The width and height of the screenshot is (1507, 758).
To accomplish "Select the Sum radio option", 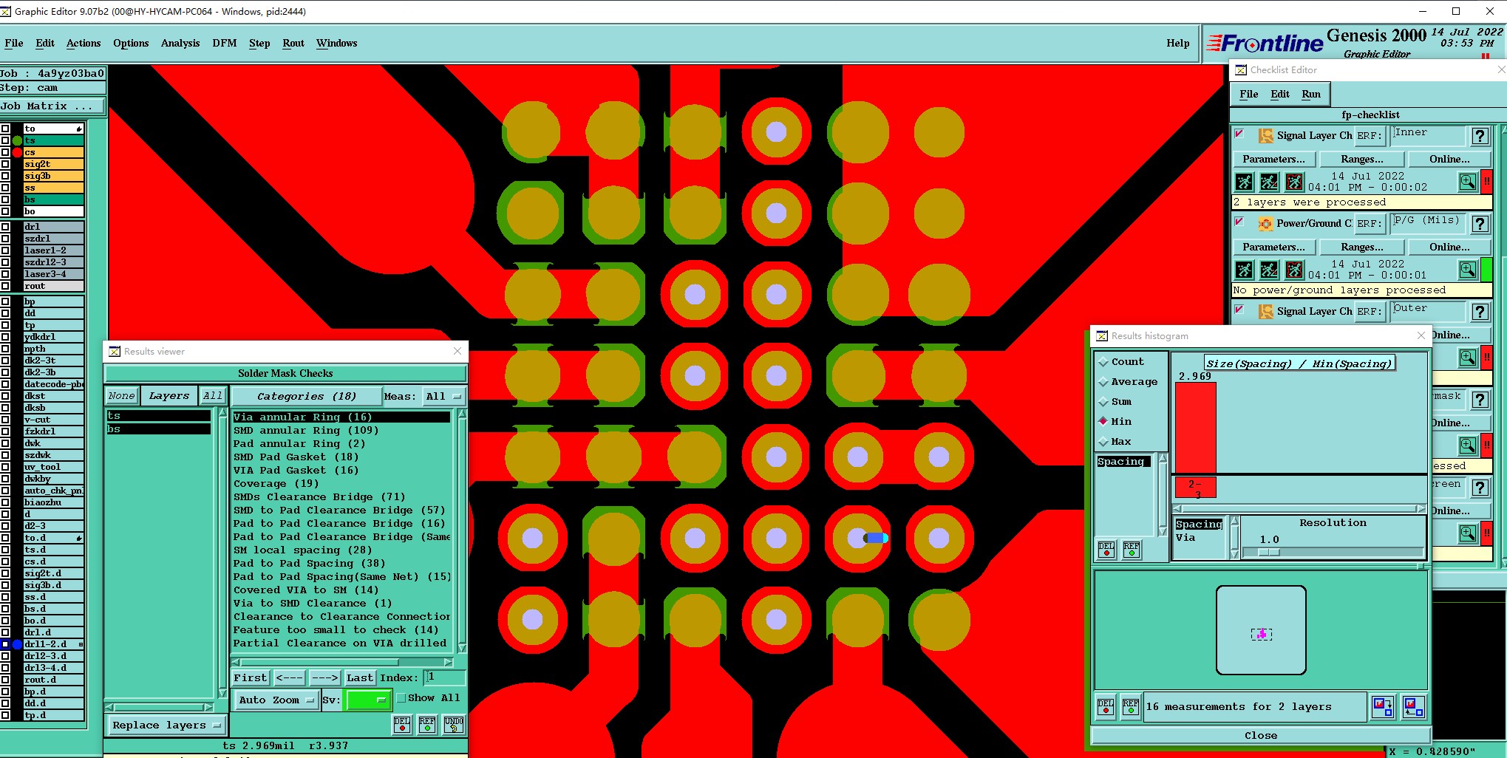I will coord(1103,402).
